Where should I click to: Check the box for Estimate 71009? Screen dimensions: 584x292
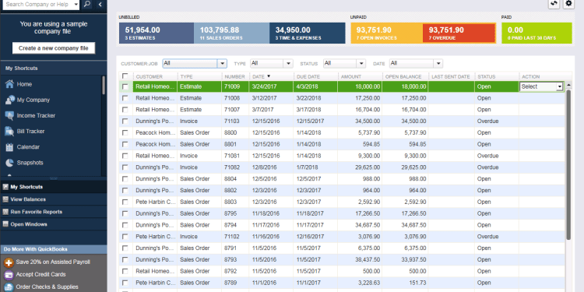125,86
